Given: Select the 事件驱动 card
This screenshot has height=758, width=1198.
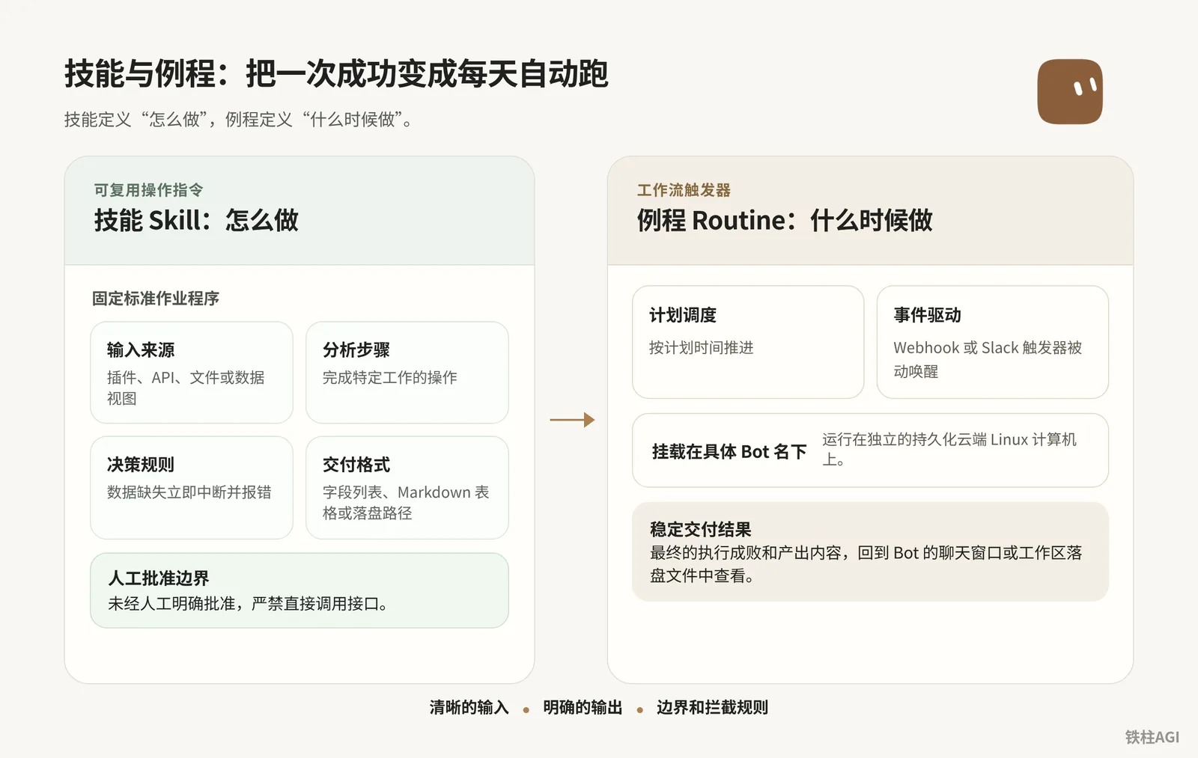Looking at the screenshot, I should 993,342.
